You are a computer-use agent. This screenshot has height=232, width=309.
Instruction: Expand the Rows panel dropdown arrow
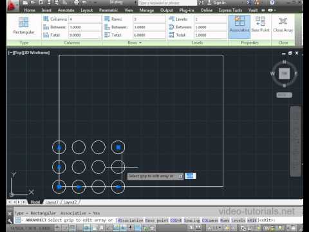pos(140,43)
